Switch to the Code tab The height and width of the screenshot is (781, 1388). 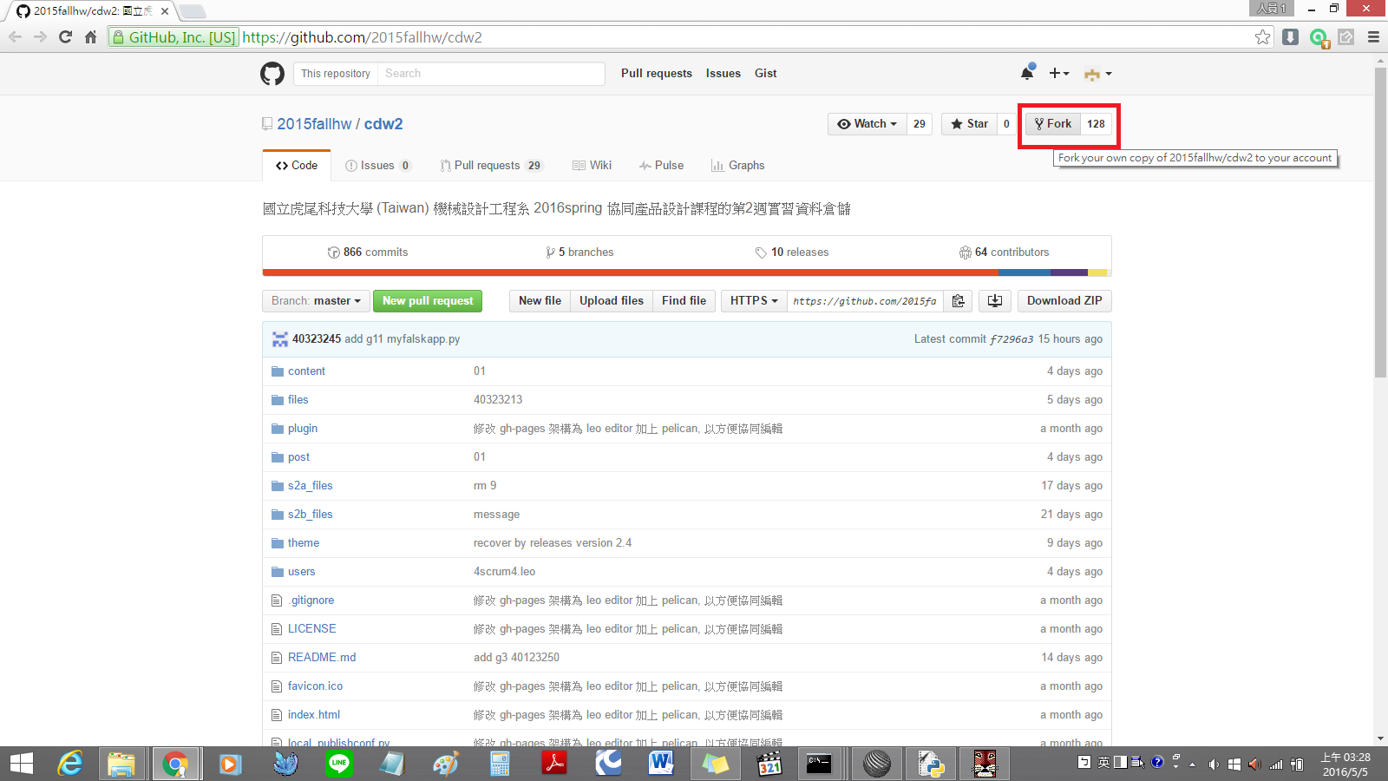[x=297, y=166]
